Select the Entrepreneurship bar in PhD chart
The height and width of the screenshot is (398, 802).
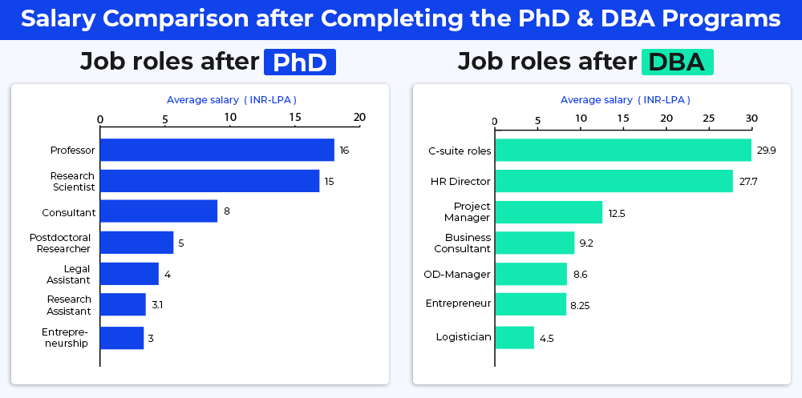coord(122,338)
